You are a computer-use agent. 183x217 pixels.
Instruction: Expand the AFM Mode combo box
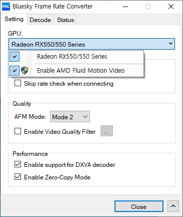click(70, 117)
